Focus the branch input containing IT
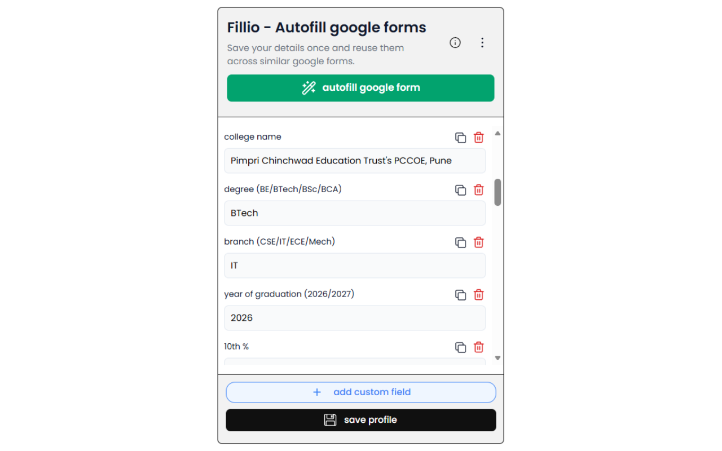722x451 pixels. [x=355, y=266]
